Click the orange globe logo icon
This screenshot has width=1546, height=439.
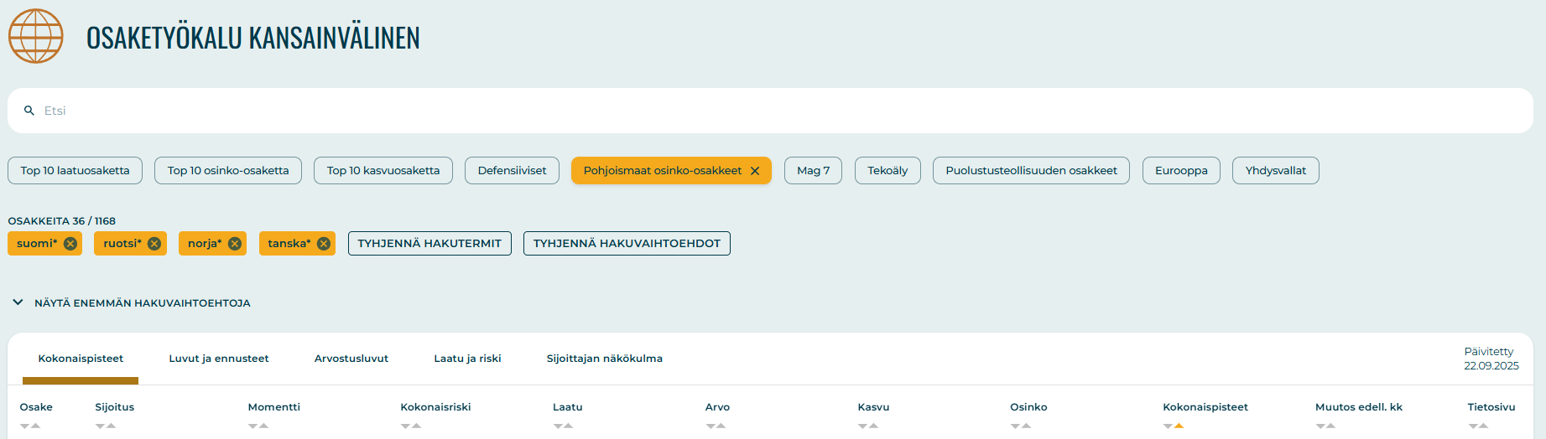(x=36, y=36)
